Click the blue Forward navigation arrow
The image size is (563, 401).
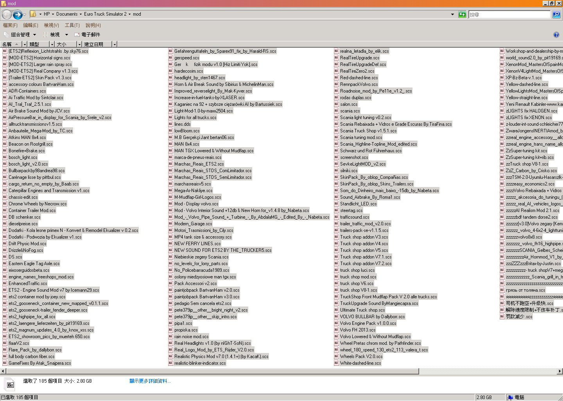point(17,15)
